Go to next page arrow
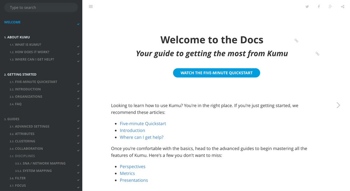This screenshot has height=191, width=350. click(x=338, y=105)
